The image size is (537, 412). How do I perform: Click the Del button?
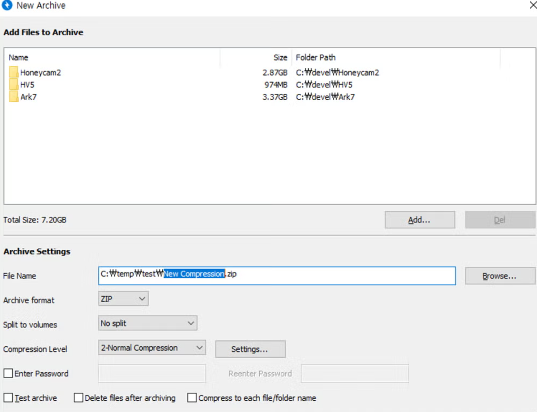click(x=500, y=220)
